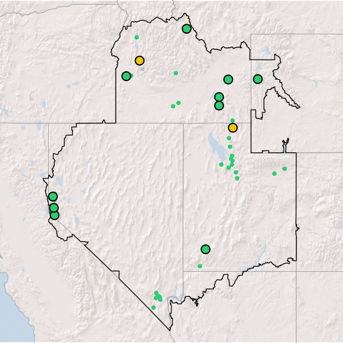
Task: Select the southernmost small green dot
Action: pos(153,308)
